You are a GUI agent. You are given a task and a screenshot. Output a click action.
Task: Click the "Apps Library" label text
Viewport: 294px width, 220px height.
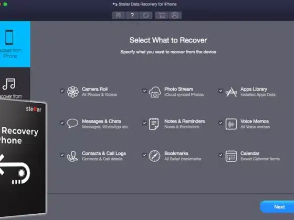254,89
